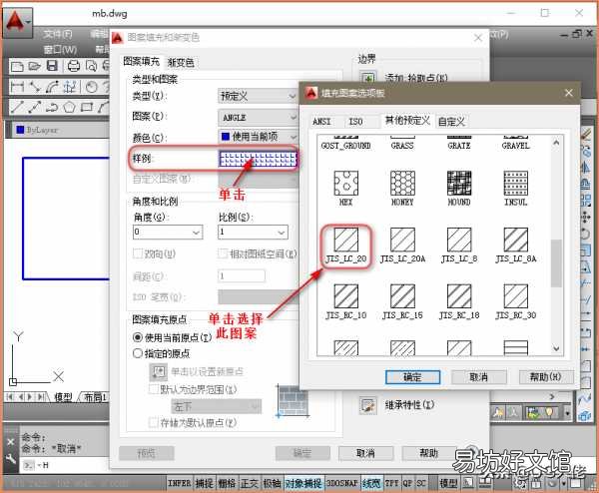Cancel the pattern palette dialog with 取消
This screenshot has height=493, width=599.
click(478, 377)
